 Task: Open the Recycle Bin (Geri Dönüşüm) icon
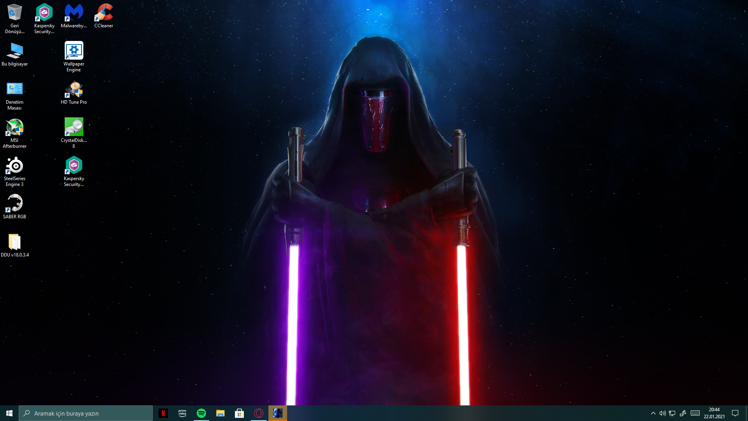point(14,13)
